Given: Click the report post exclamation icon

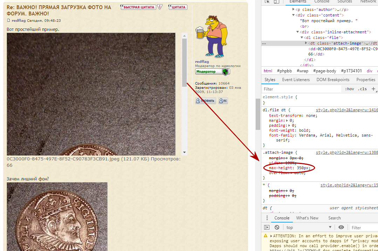Looking at the screenshot, I should point(160,7).
